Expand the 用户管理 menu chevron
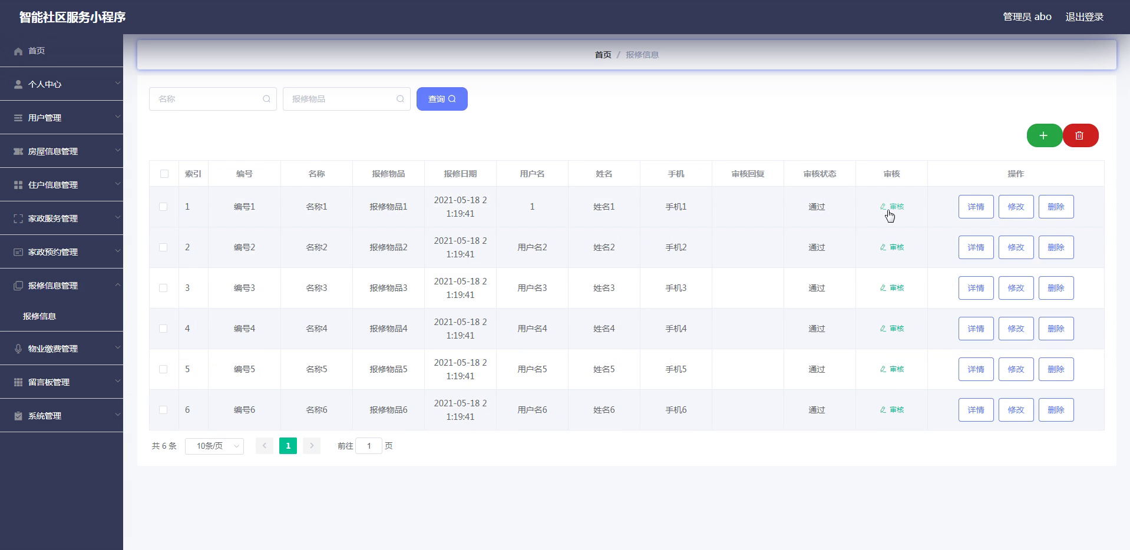The height and width of the screenshot is (550, 1130). coord(117,117)
